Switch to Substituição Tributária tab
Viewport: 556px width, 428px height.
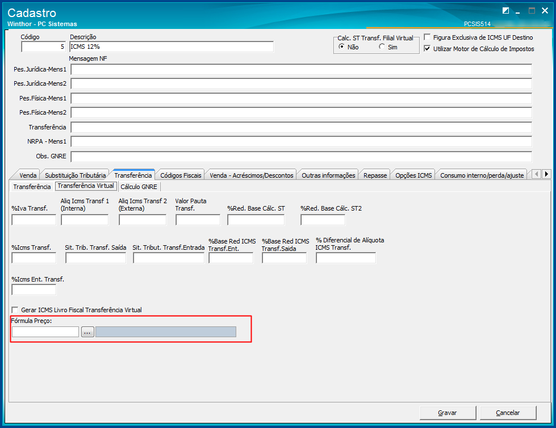pyautogui.click(x=75, y=175)
